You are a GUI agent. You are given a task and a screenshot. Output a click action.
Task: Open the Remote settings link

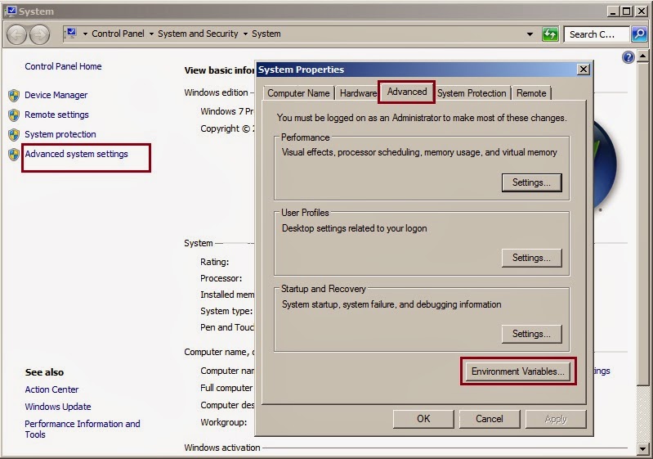56,115
